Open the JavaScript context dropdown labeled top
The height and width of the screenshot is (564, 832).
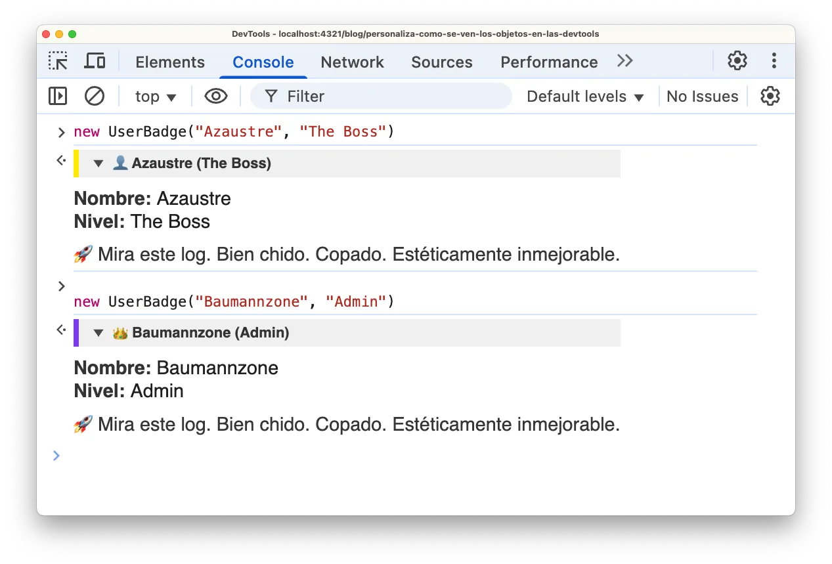coord(155,96)
